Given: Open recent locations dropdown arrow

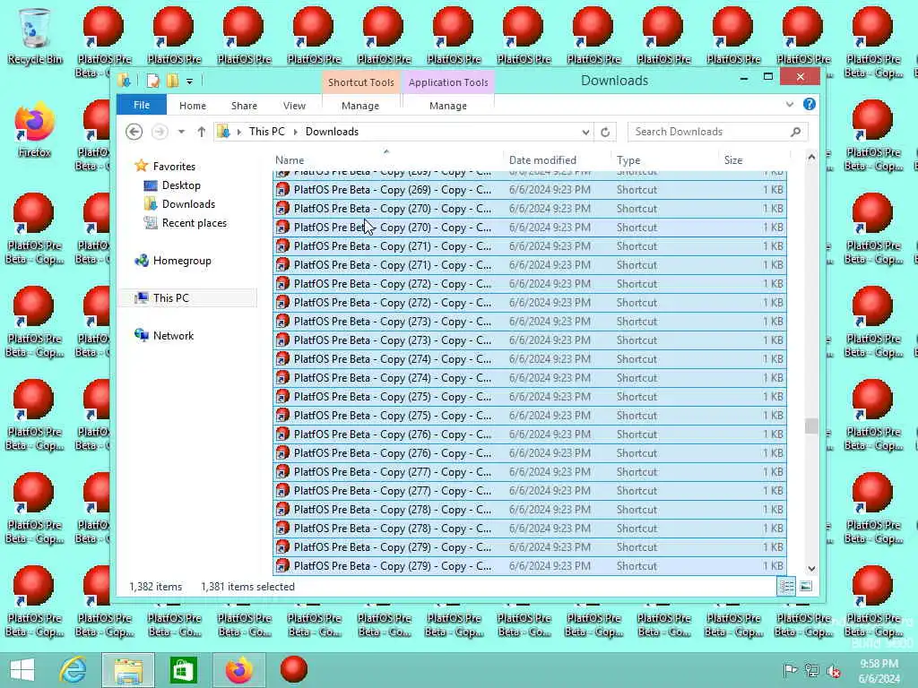Looking at the screenshot, I should tap(181, 132).
